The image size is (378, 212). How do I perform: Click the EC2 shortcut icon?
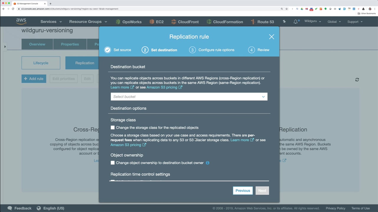coord(152,22)
